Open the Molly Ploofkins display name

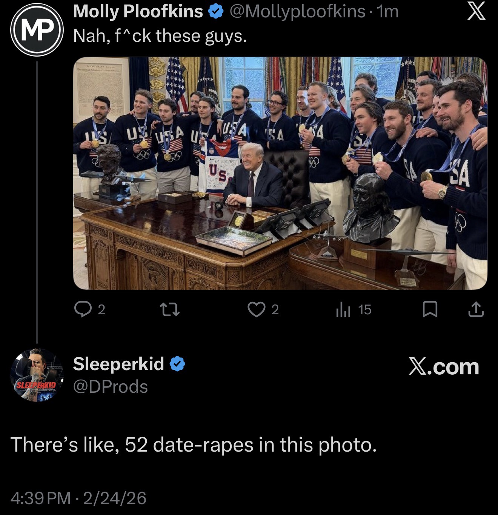pos(138,12)
